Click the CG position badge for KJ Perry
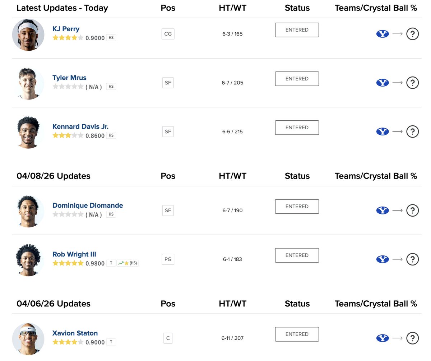Screen dimensions: 431x361 168,34
